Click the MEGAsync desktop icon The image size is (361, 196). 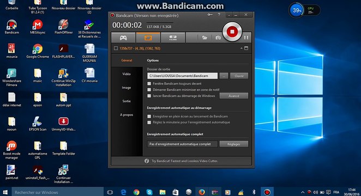click(x=38, y=27)
